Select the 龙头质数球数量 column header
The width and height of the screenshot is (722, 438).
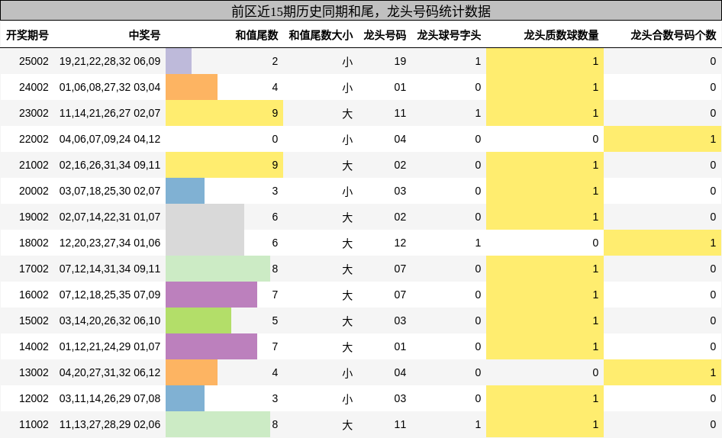click(561, 35)
